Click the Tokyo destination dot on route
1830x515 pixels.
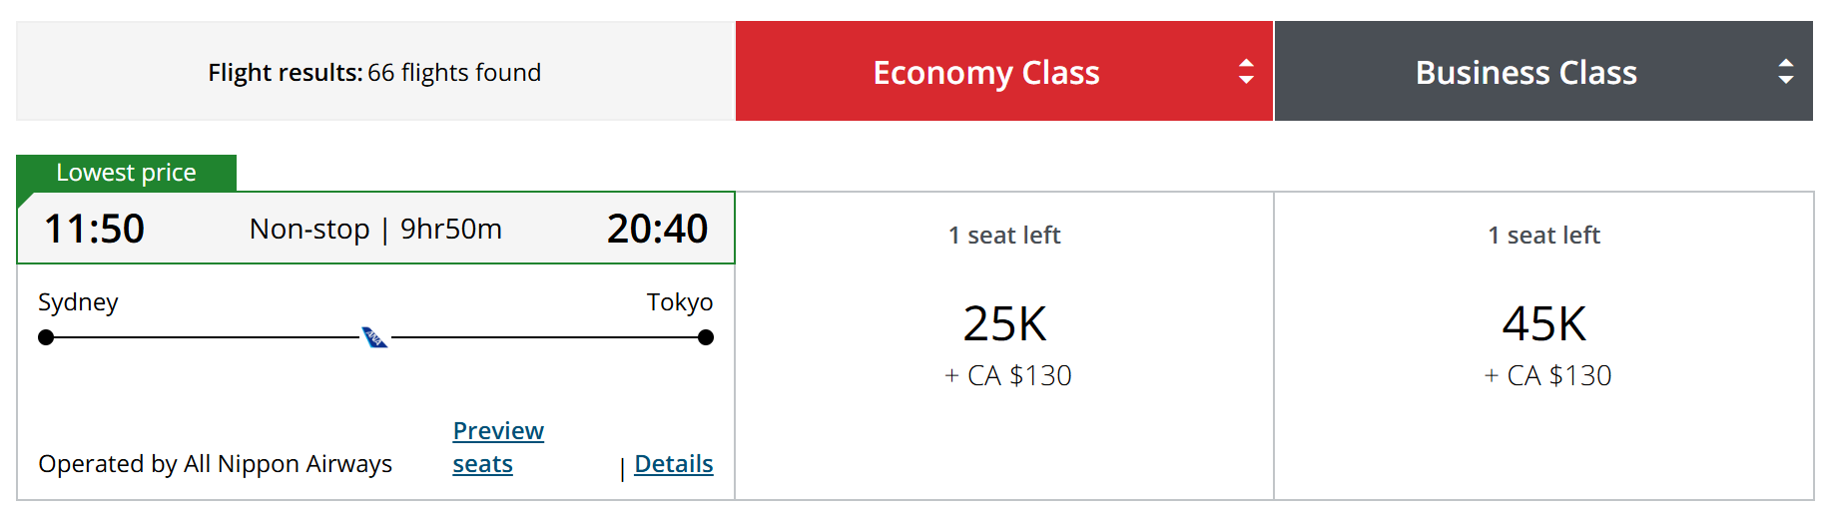coord(706,337)
